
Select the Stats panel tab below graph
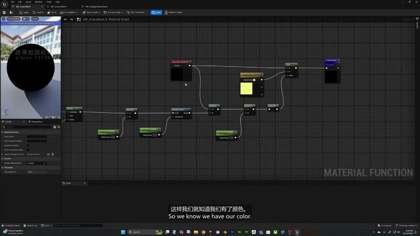click(x=73, y=184)
